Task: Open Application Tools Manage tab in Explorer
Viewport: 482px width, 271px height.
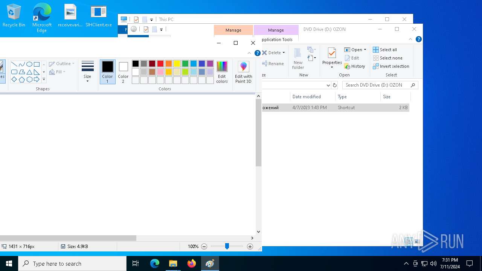Action: pyautogui.click(x=276, y=30)
